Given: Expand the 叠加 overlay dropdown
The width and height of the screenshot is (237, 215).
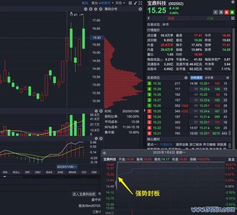Looking at the screenshot, I should [96, 3].
